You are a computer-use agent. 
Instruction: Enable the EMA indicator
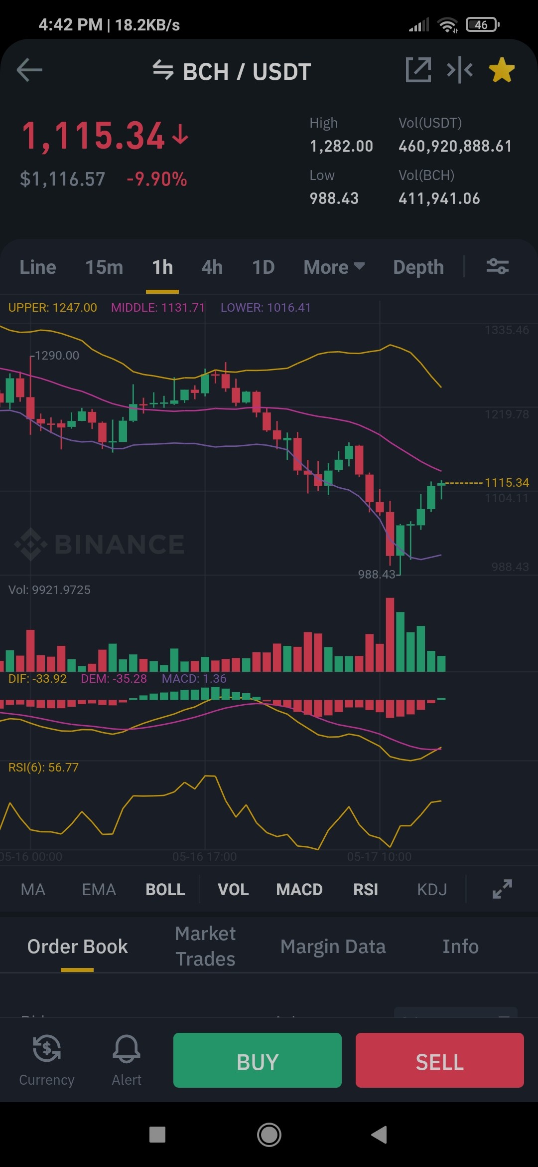point(99,890)
